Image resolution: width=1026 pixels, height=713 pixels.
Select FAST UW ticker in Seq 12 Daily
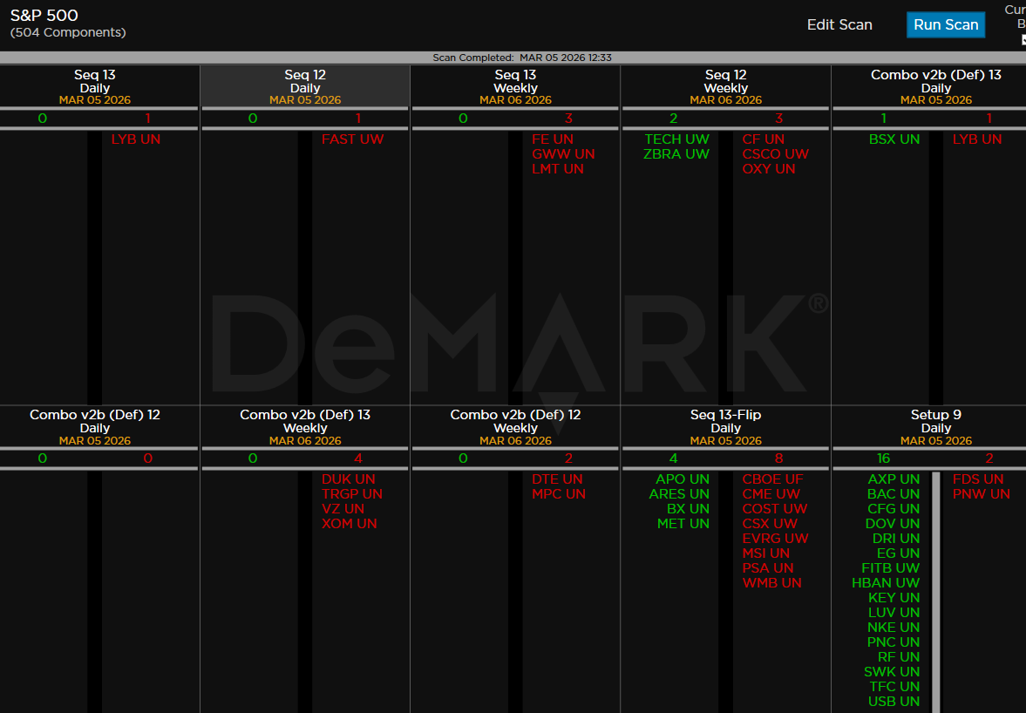click(352, 139)
